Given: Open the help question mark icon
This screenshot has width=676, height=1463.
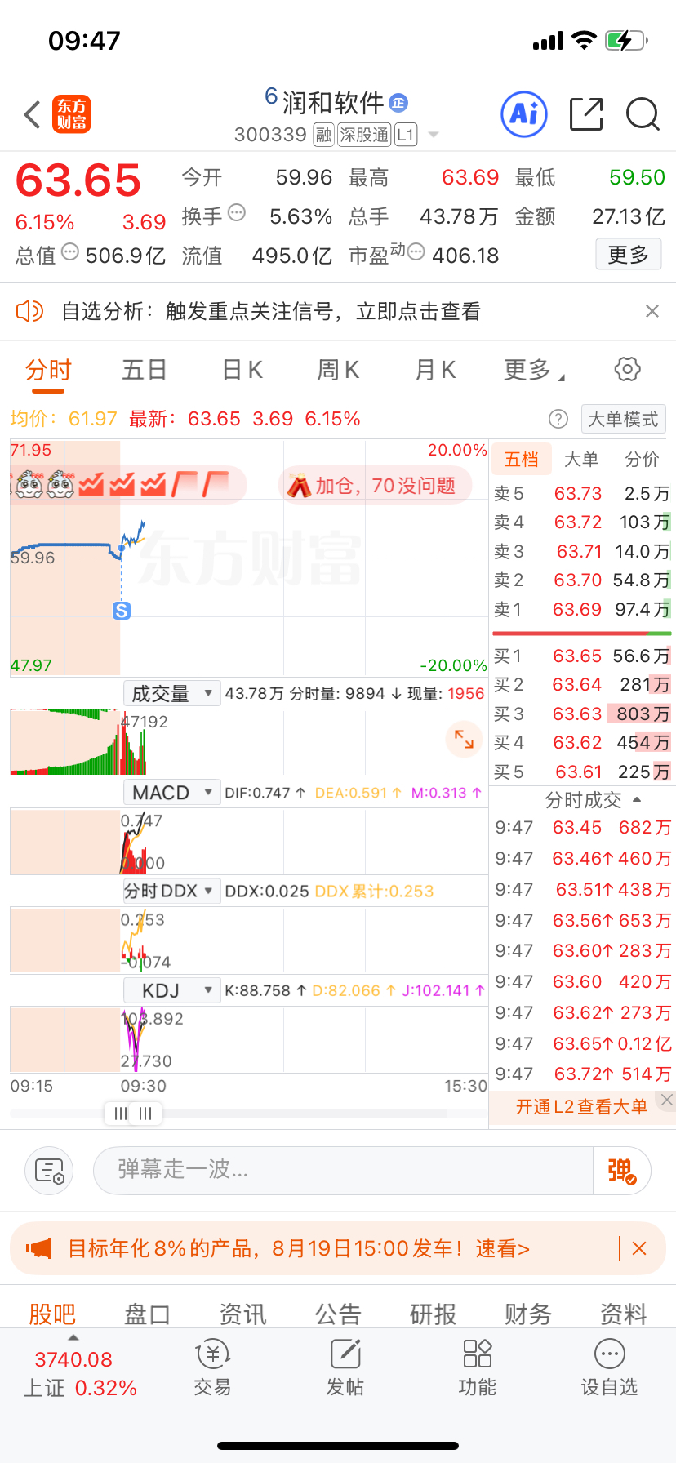Looking at the screenshot, I should (558, 419).
